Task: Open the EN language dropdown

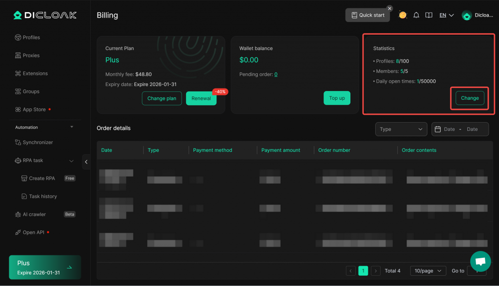Action: click(x=446, y=15)
